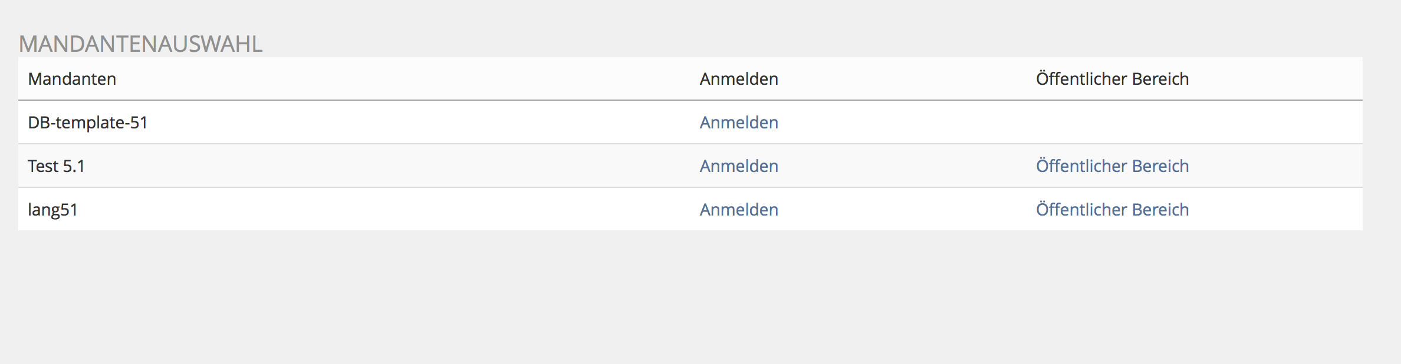Click Anmelden link for DB-template-51
This screenshot has width=1401, height=364.
click(739, 123)
